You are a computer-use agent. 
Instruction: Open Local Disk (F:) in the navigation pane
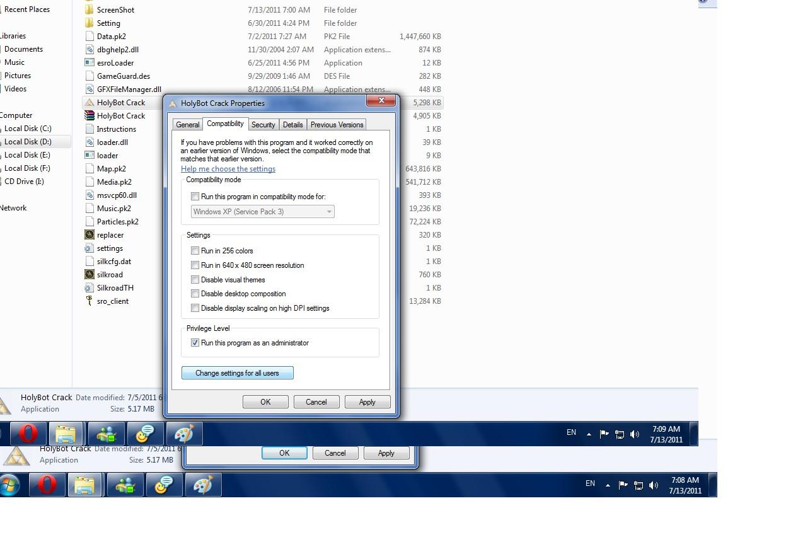[27, 168]
